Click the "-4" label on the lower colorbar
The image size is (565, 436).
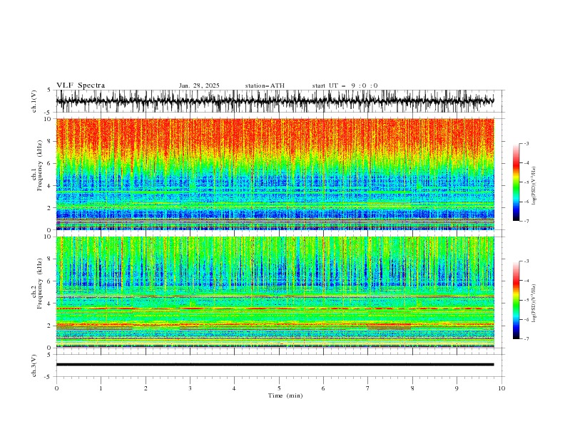(526, 281)
